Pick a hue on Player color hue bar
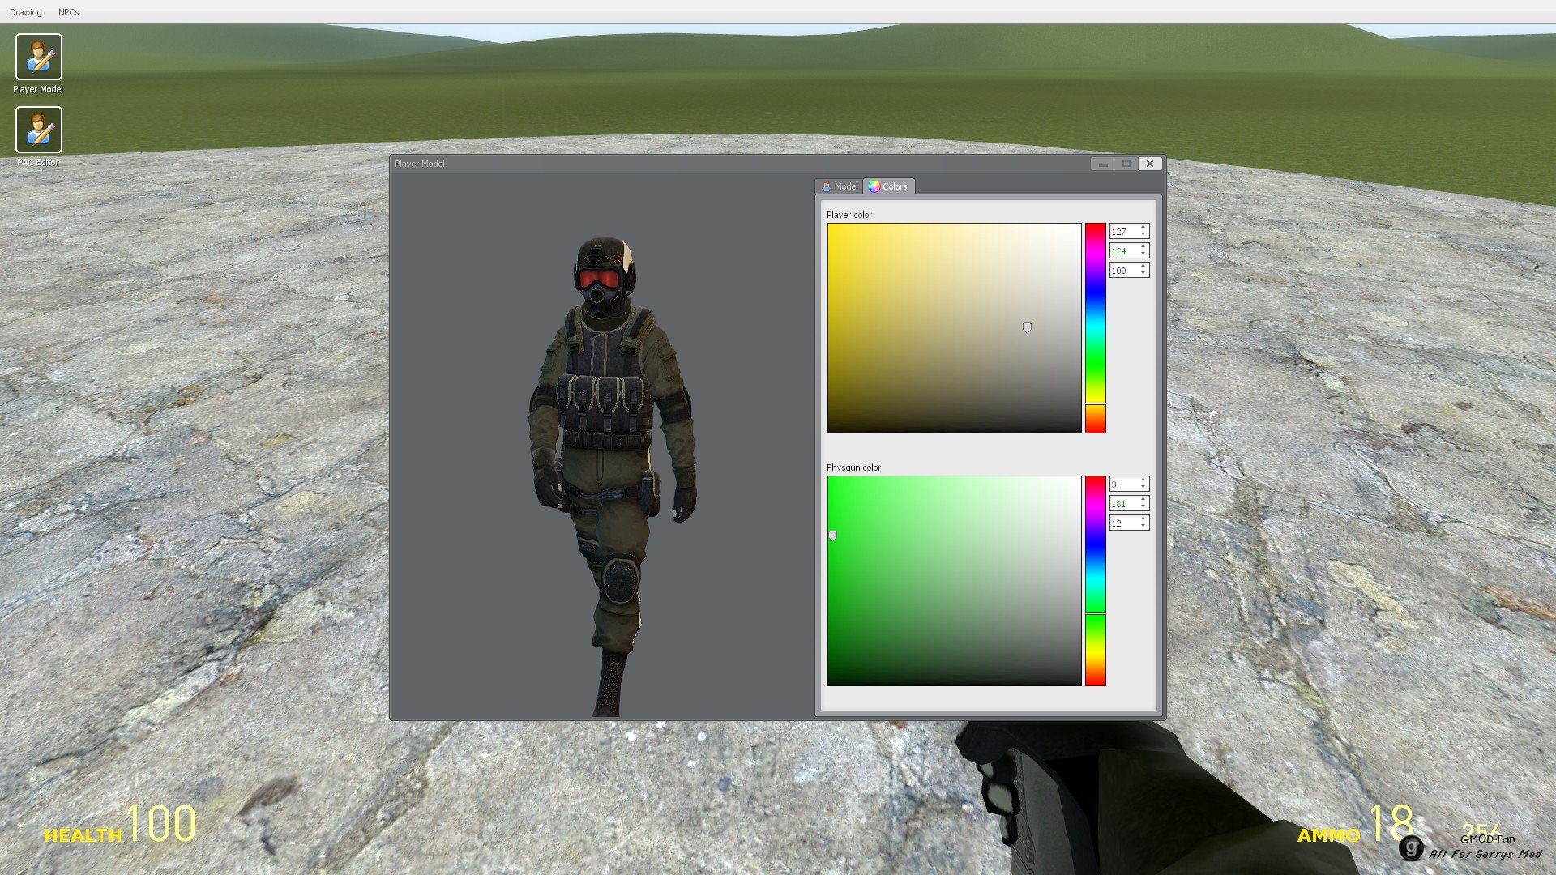1556x875 pixels. (1096, 328)
